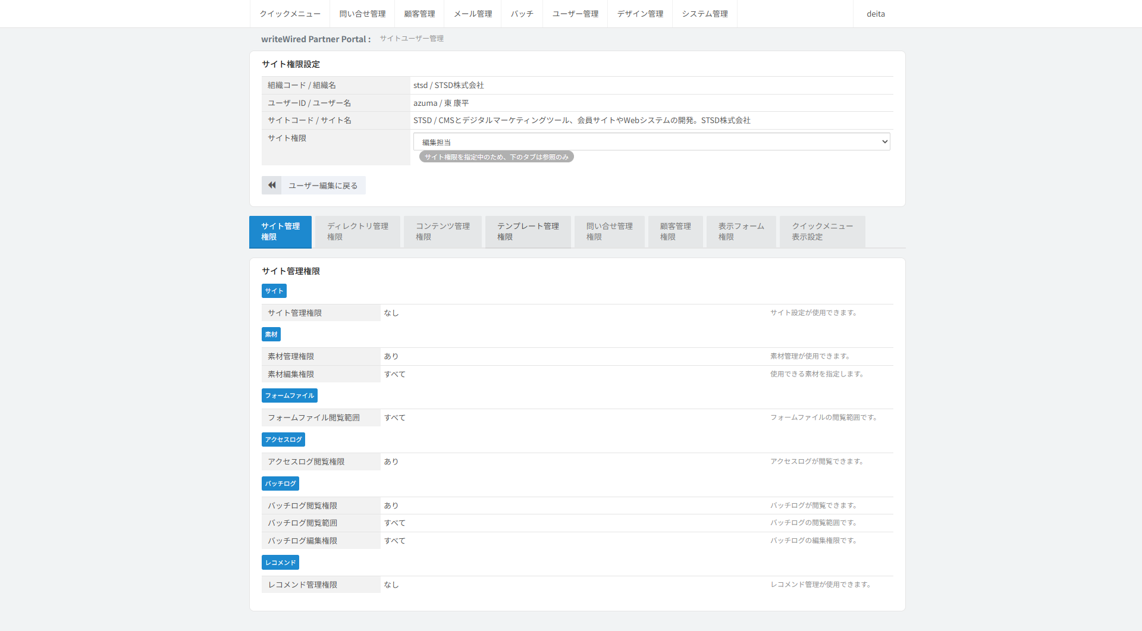Click the バッチログ閲覧範囲 row label

coord(302,523)
